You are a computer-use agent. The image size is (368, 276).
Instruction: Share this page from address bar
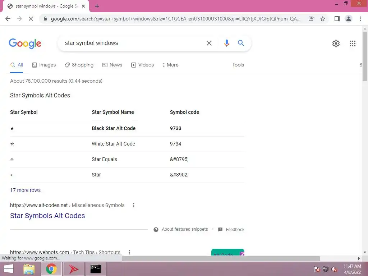click(311, 19)
